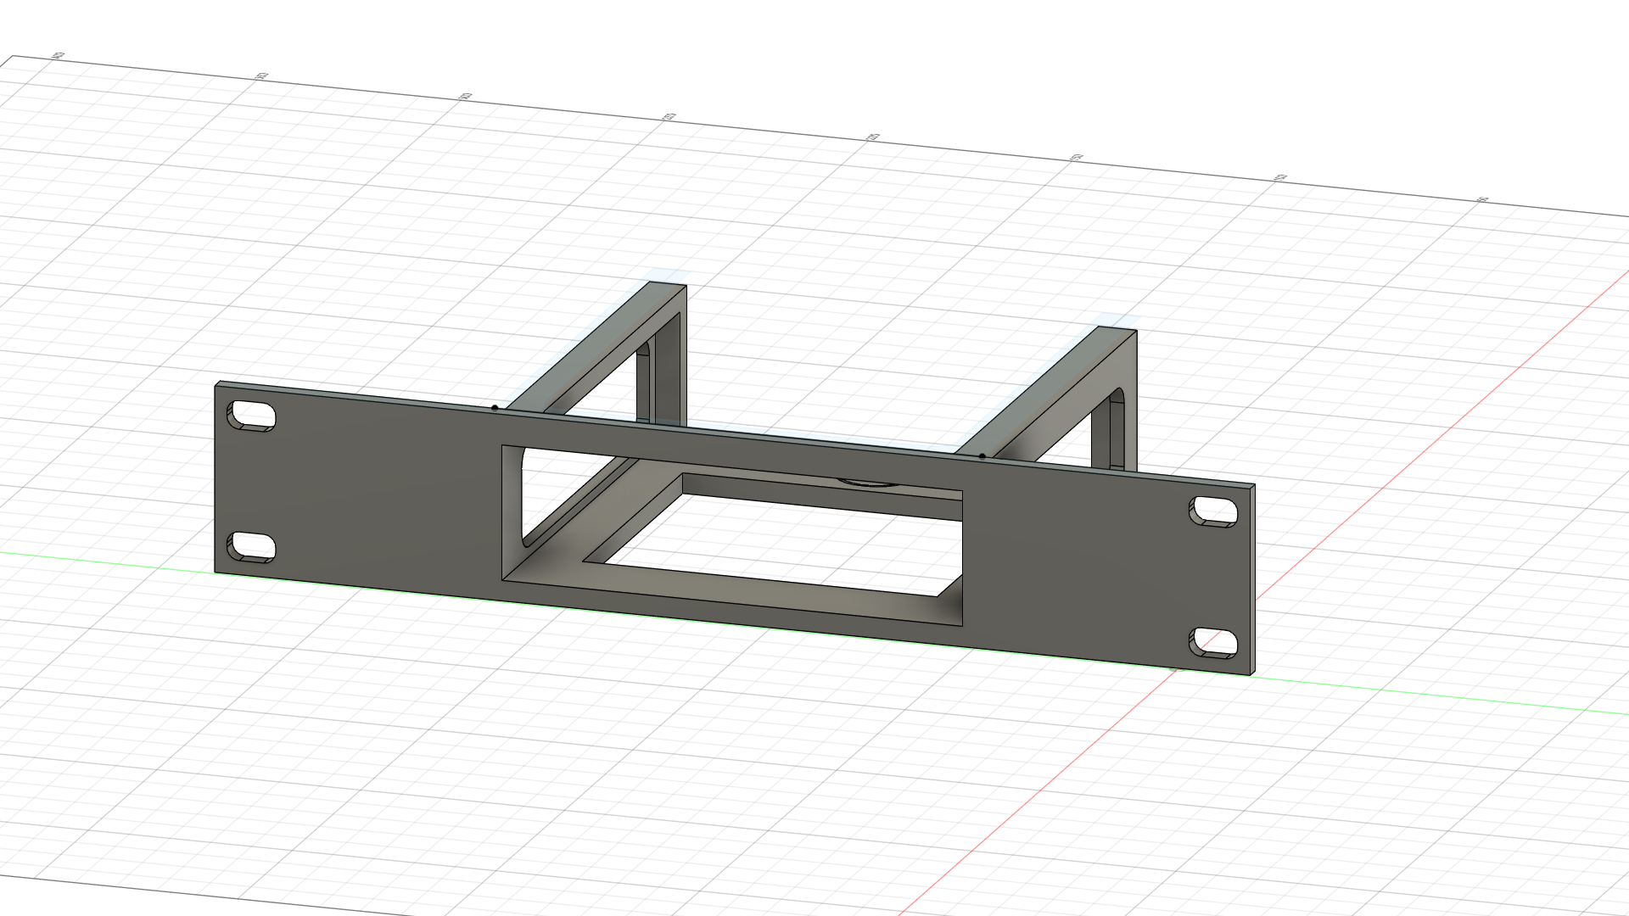The height and width of the screenshot is (916, 1629).
Task: Click the upper-left mounting slot on the panel
Action: coord(252,416)
